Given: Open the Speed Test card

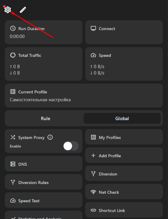Looking at the screenshot, I should 44,200.
